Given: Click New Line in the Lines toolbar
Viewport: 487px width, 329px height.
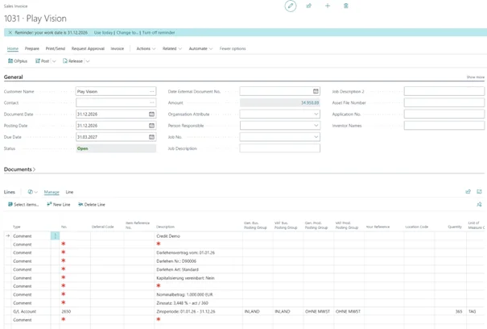Looking at the screenshot, I should coord(59,205).
